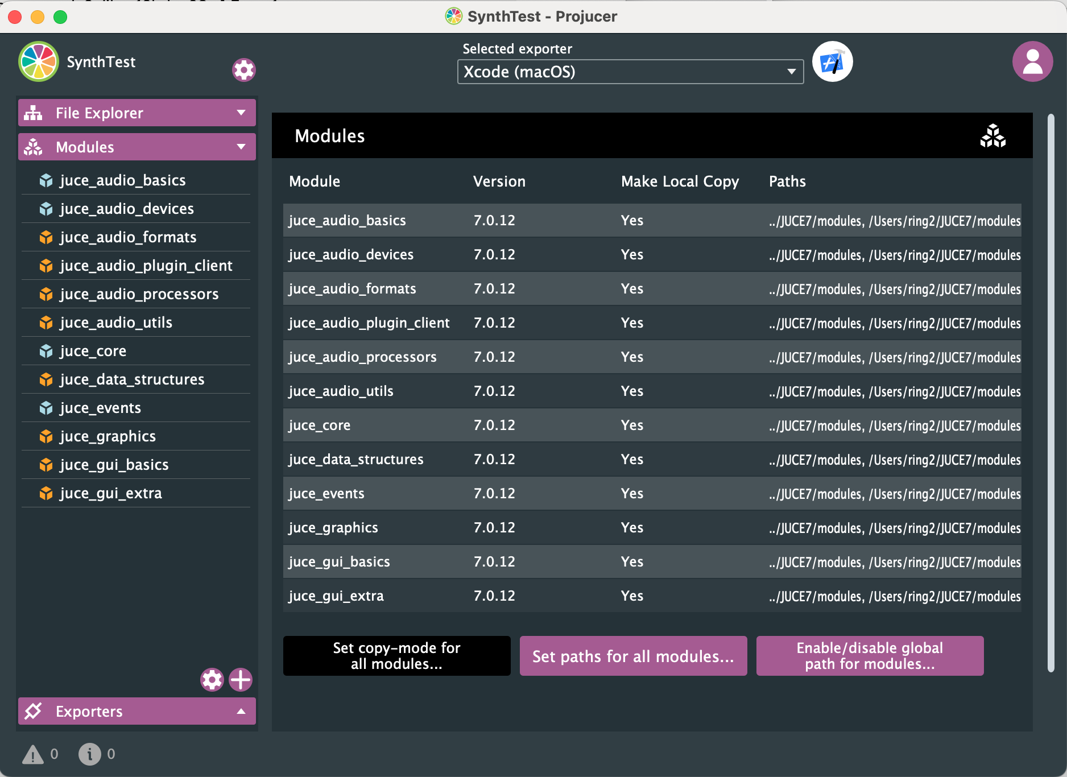Click the juce_audio_processors module cube icon
The image size is (1067, 777).
pyautogui.click(x=46, y=294)
